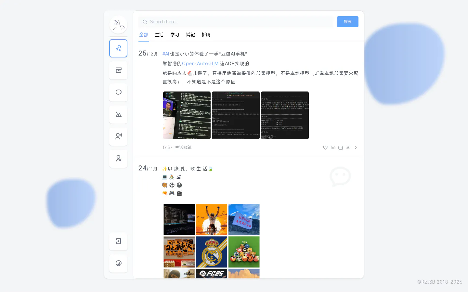Switch to the 博记 tab
Viewport: 468px width, 292px height.
(x=190, y=35)
